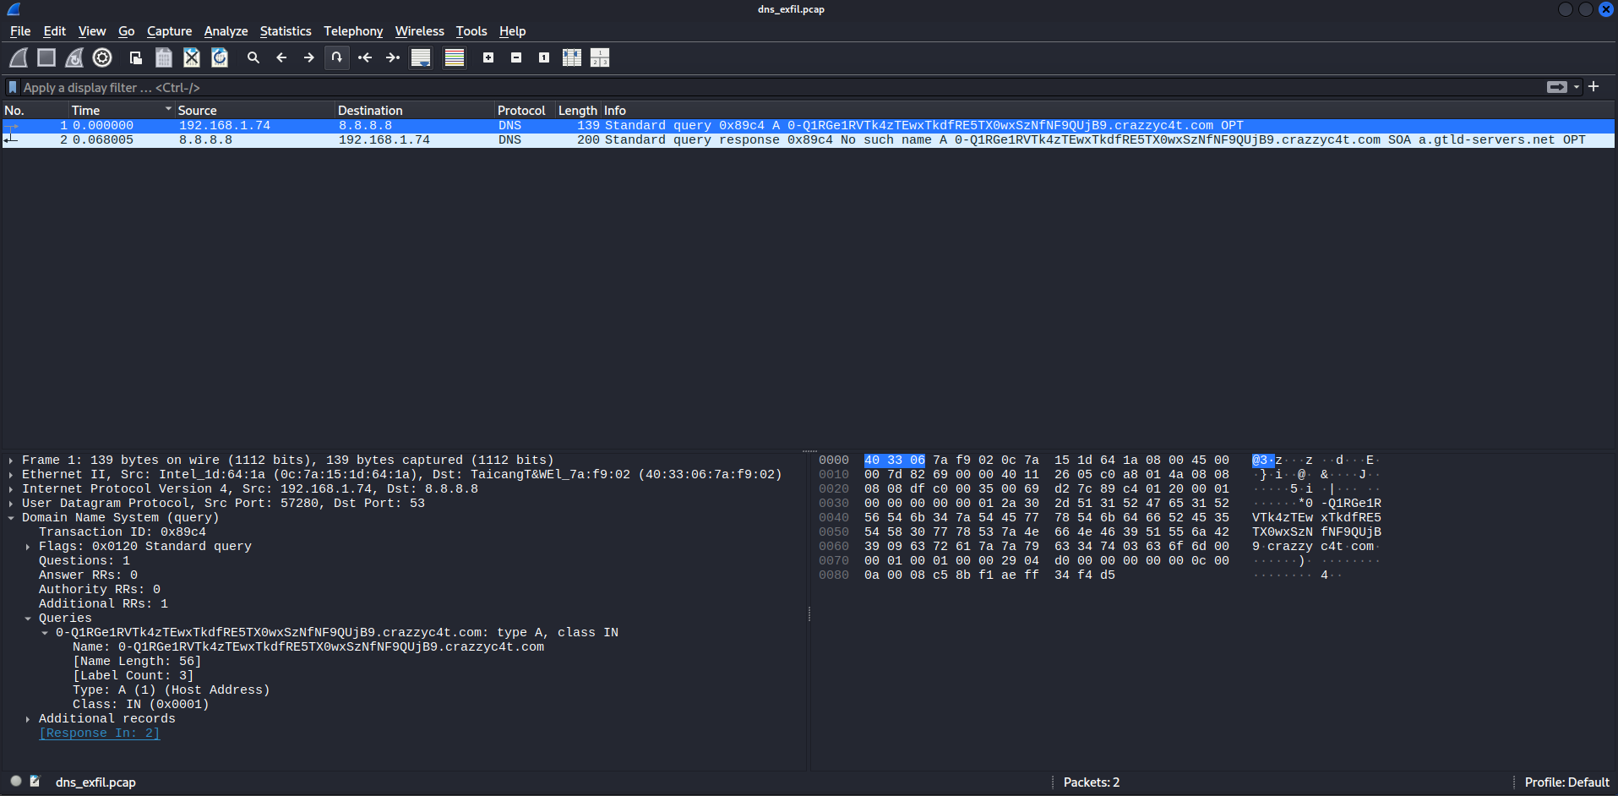Go forward in packet history
Image resolution: width=1618 pixels, height=796 pixels.
309,57
